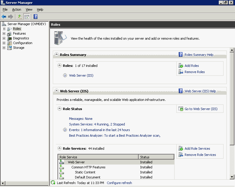
Task: Click the Server Manager root icon in tree
Action: (4, 24)
